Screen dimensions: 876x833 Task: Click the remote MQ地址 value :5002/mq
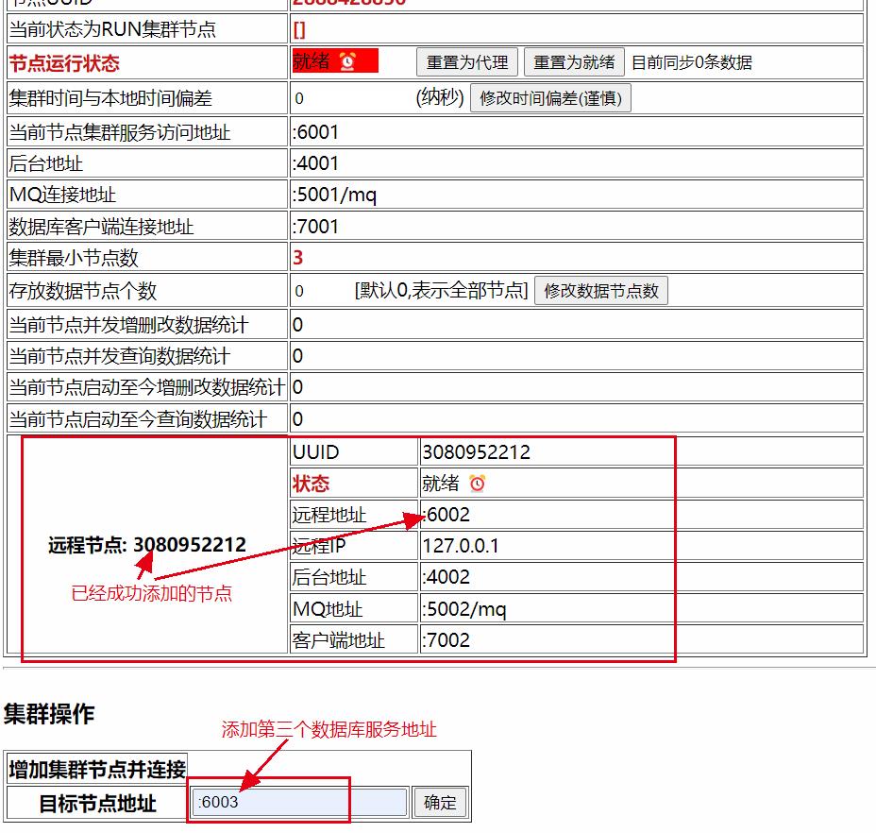pyautogui.click(x=464, y=608)
